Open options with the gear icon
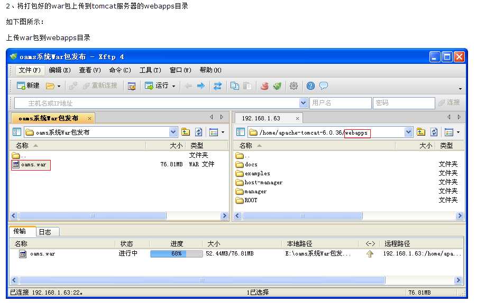This screenshot has height=303, width=495. 294,86
